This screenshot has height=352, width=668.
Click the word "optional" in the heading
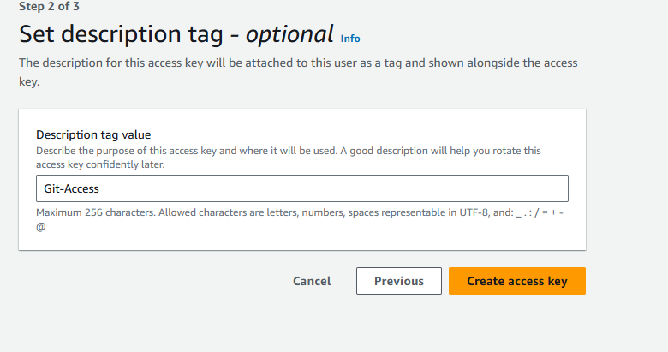[x=289, y=34]
